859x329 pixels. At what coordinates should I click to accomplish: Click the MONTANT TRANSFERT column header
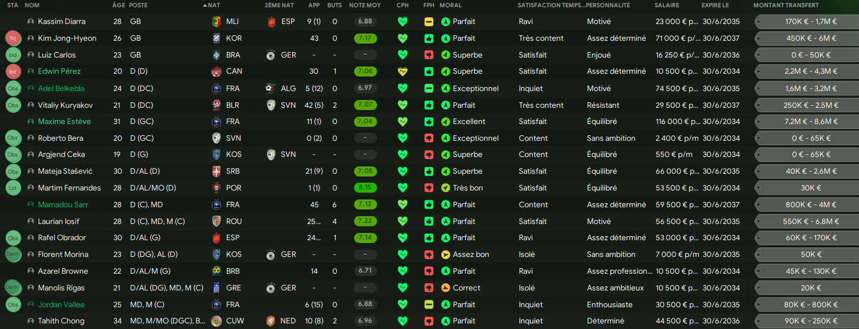(x=786, y=5)
